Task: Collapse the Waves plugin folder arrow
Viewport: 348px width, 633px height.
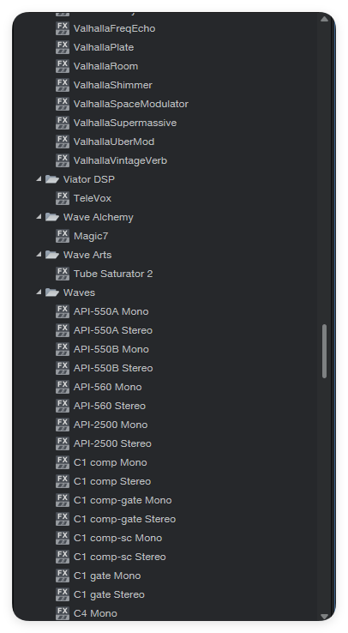Action: pos(39,292)
